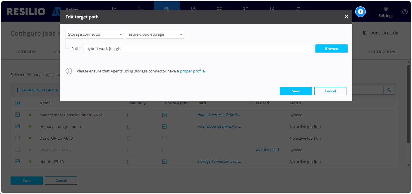
Task: Click the transfer arrows icon in top navigation
Action: pyautogui.click(x=298, y=8)
